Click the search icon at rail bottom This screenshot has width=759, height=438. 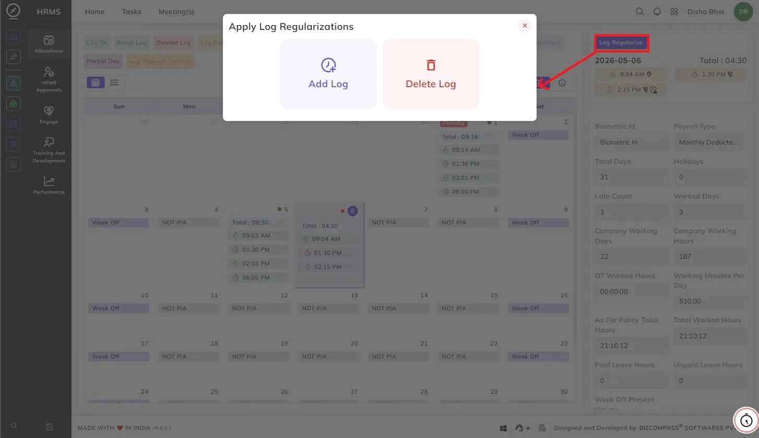click(14, 425)
